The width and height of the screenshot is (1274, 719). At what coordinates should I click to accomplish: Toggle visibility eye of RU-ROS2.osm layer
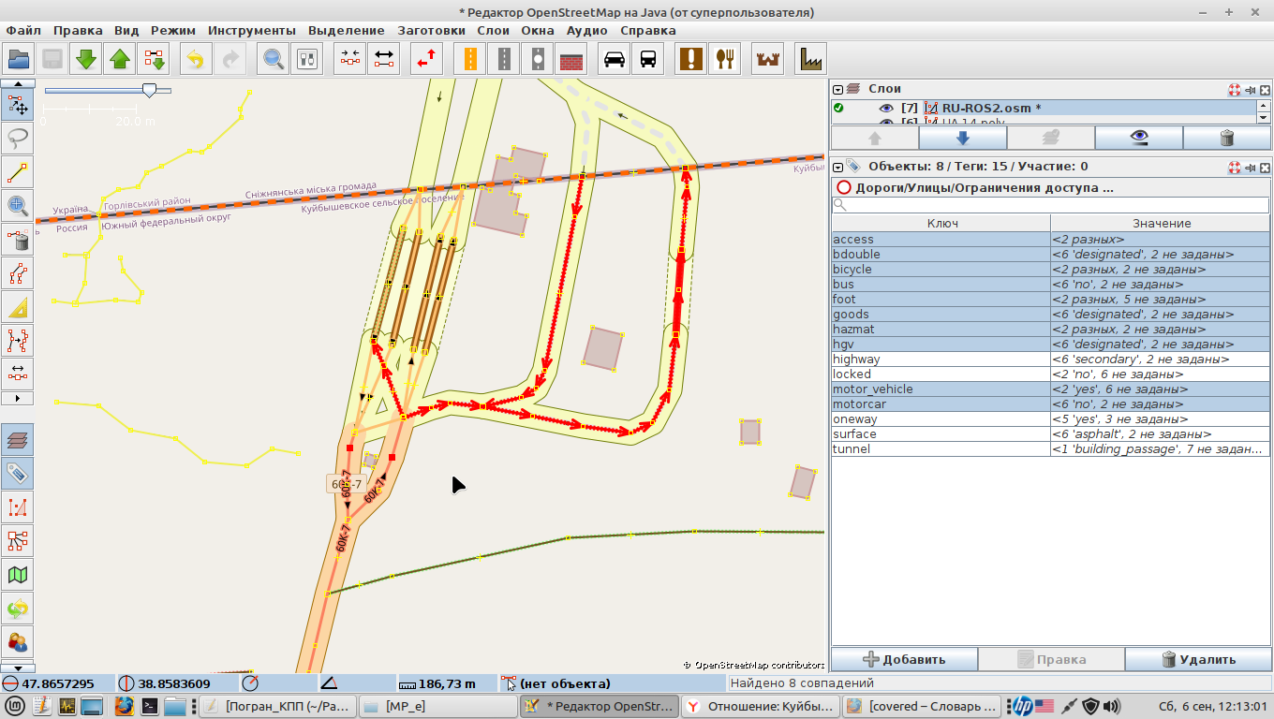tap(886, 108)
